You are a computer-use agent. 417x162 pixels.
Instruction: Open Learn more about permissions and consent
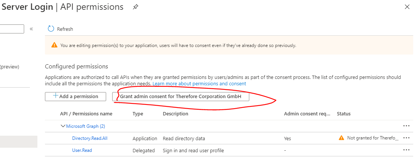[x=199, y=84]
